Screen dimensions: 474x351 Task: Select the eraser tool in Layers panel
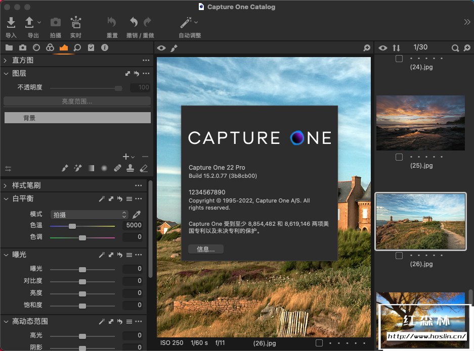144,168
